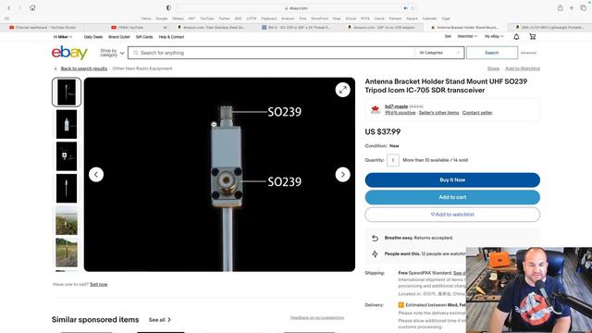592x333 pixels.
Task: Click the main SO239 bracket image
Action: (x=219, y=175)
